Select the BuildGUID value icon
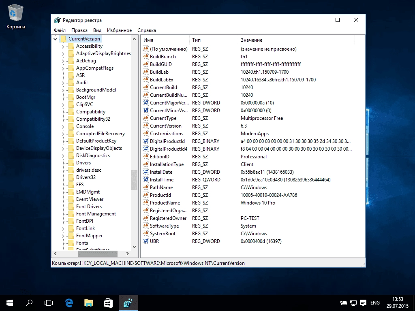Screen dimensions: 415x311 pos(145,64)
